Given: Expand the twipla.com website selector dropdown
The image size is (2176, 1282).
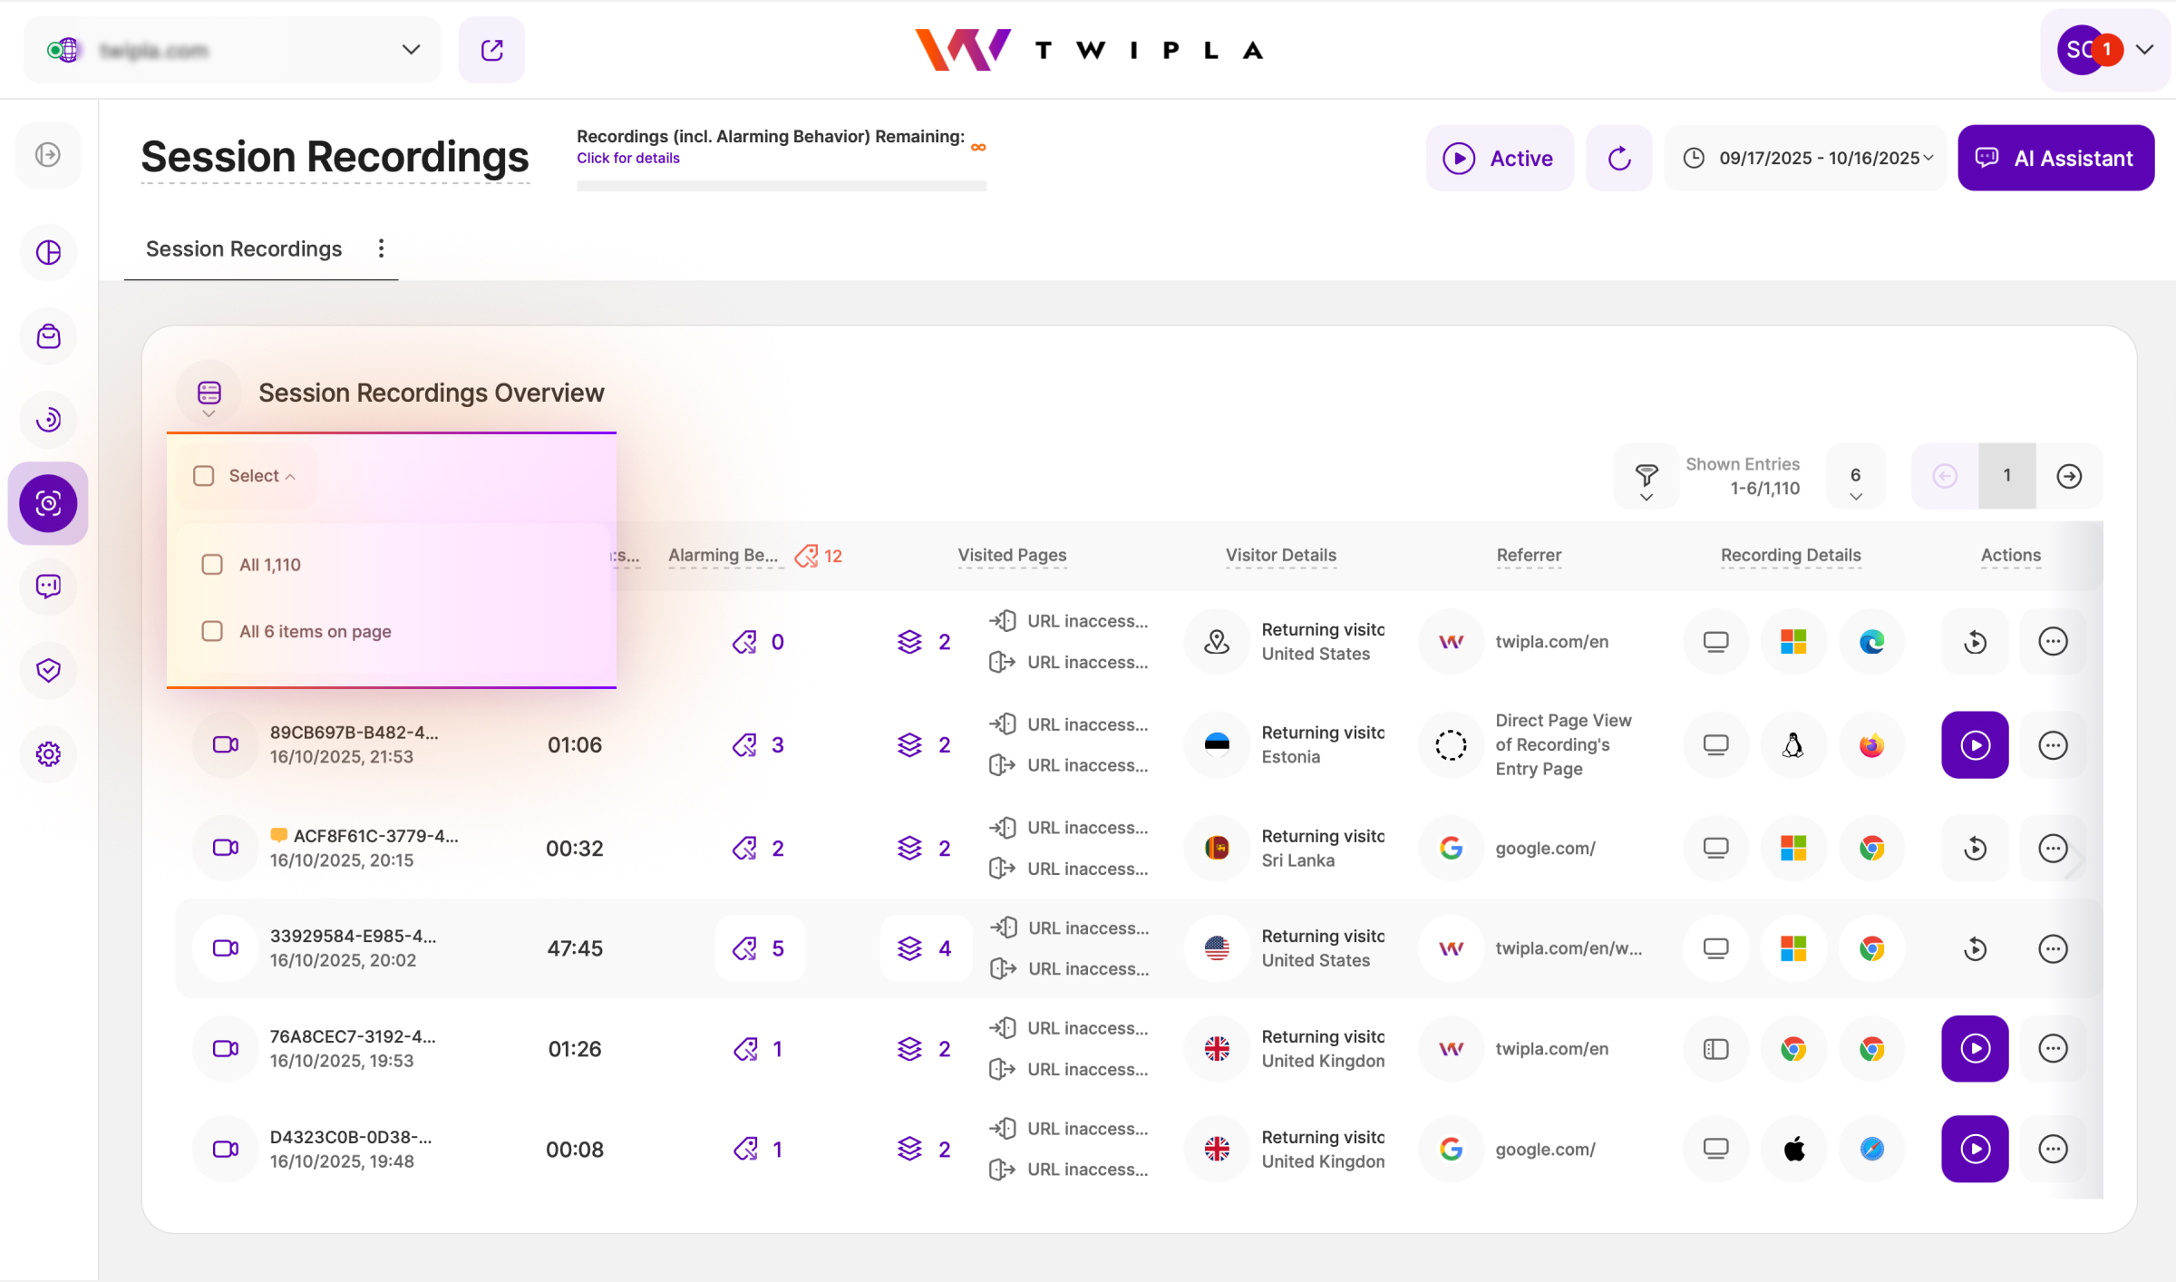Looking at the screenshot, I should coord(411,50).
